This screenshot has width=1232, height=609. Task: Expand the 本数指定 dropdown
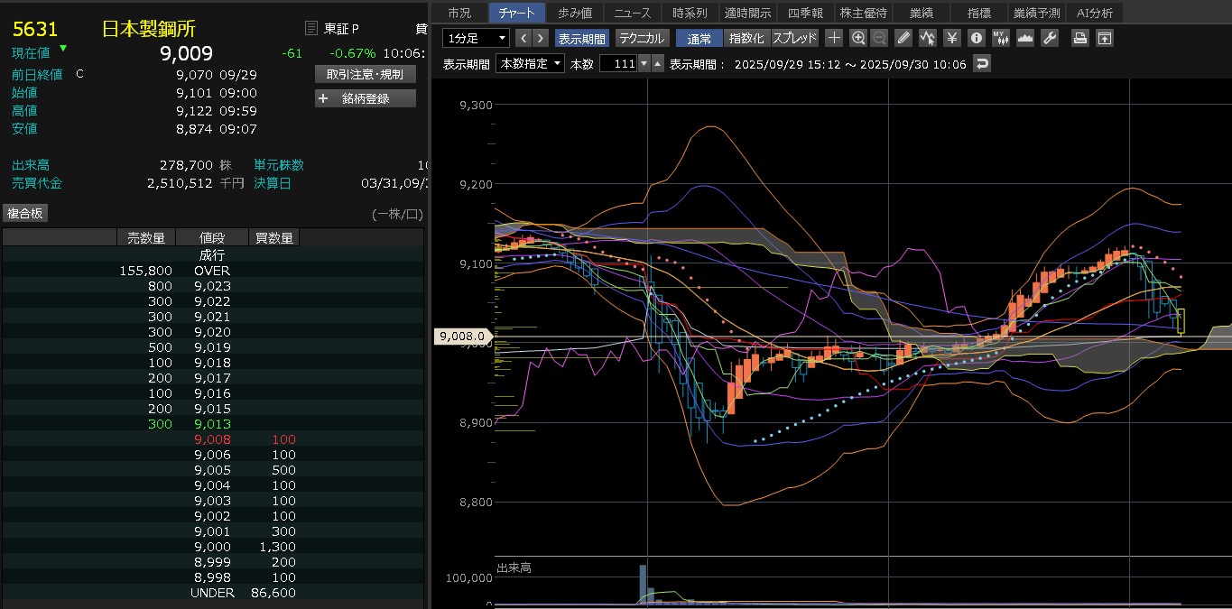531,63
